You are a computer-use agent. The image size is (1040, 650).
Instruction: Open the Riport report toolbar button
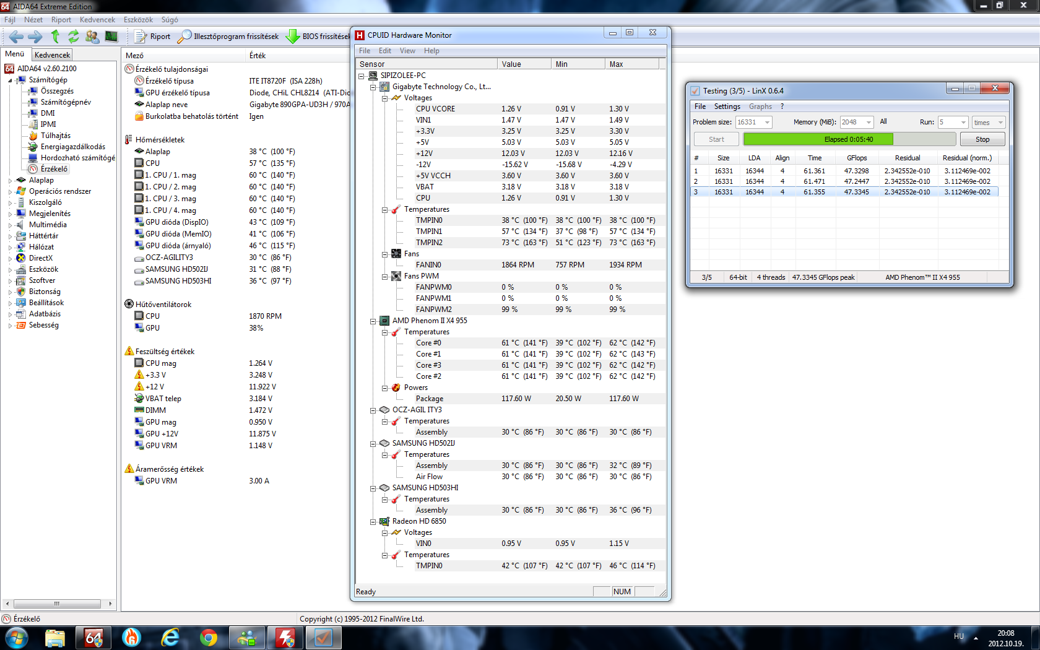152,37
